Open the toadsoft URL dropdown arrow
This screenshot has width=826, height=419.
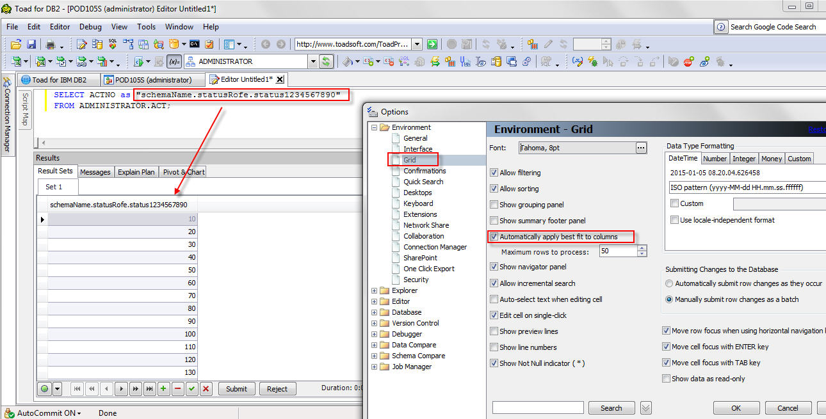[x=417, y=44]
